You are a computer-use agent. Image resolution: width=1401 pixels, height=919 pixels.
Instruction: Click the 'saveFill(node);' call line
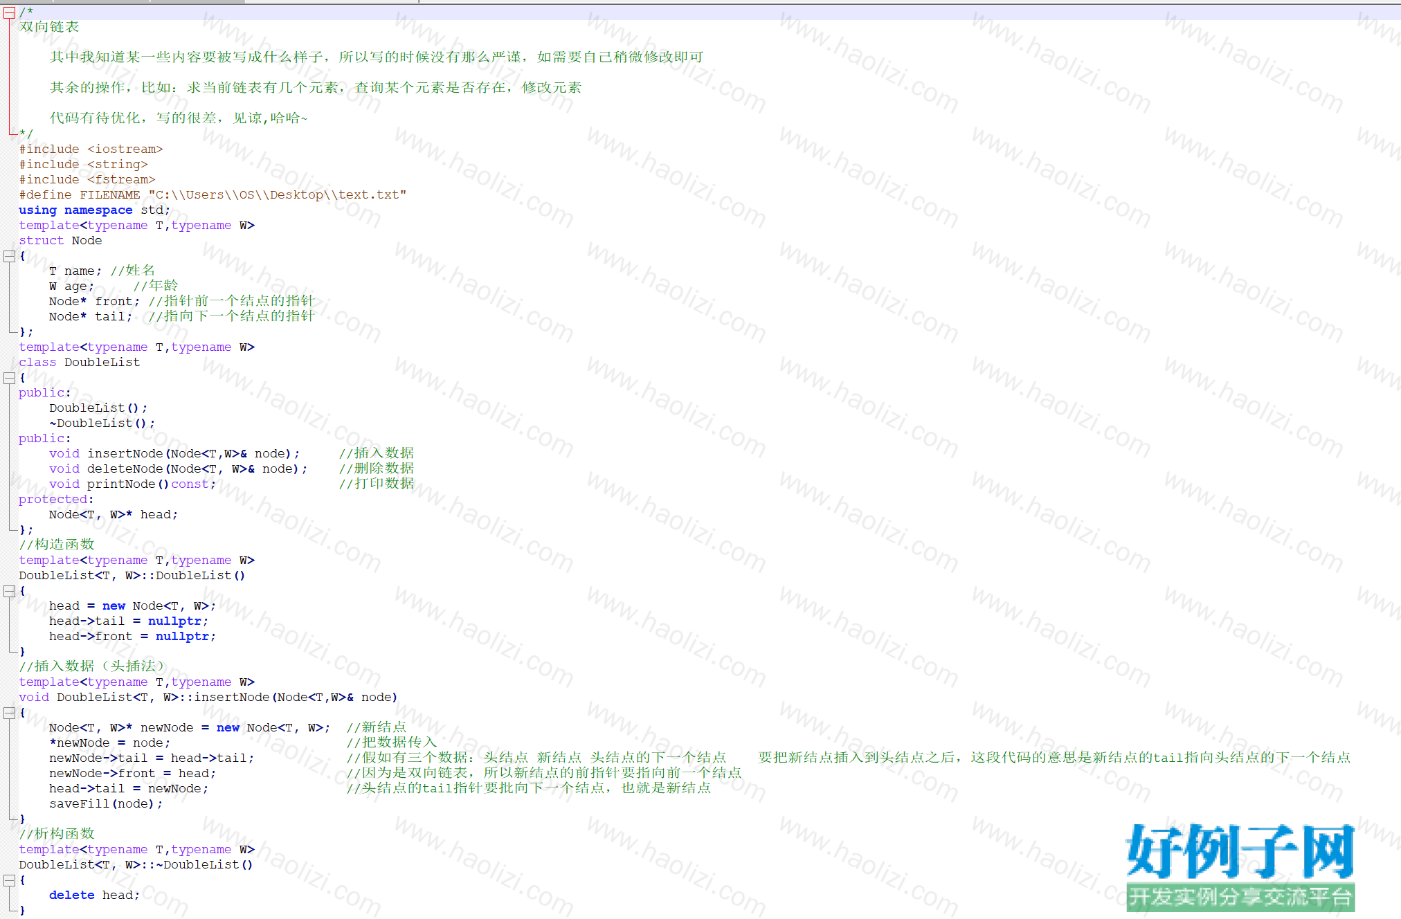[x=106, y=803]
